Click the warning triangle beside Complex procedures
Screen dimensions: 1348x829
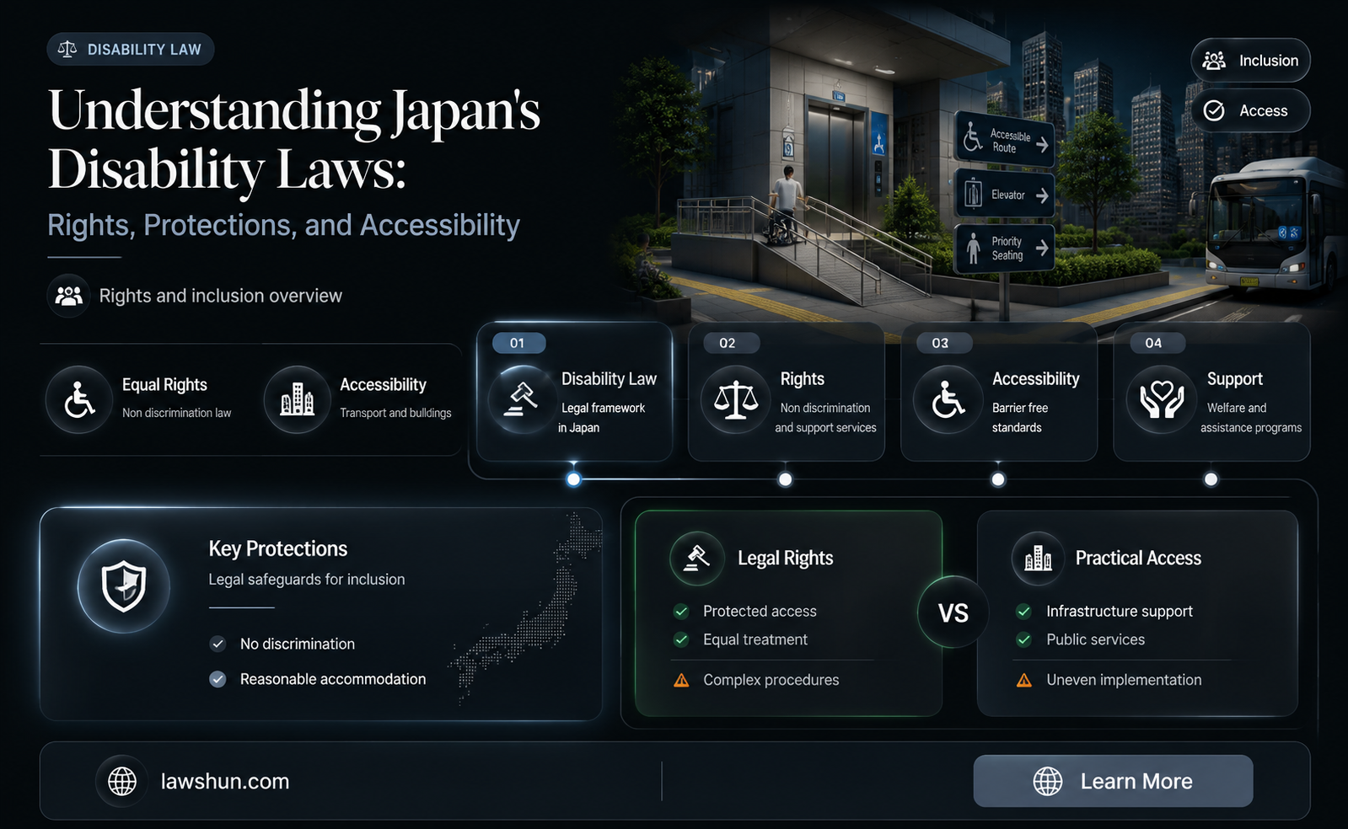681,680
